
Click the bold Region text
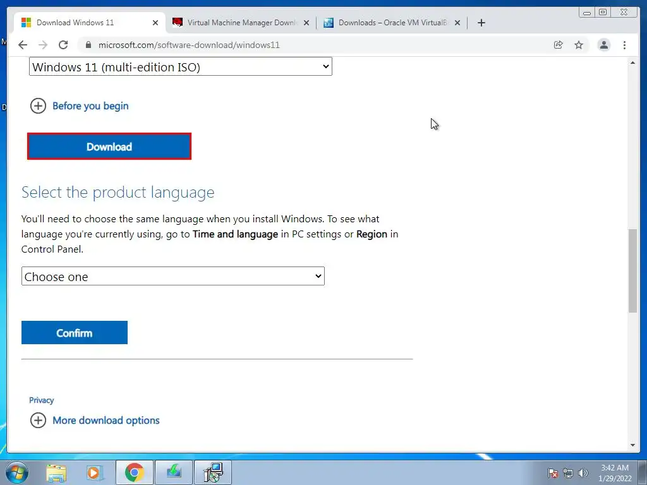pos(372,234)
